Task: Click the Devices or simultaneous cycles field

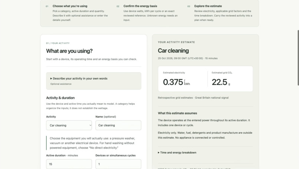Action: [x=118, y=164]
